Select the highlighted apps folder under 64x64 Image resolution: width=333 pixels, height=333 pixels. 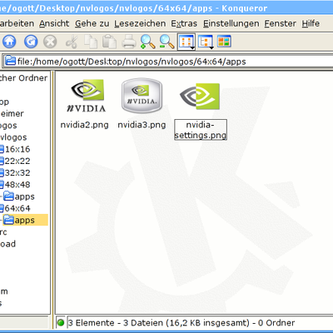(x=25, y=220)
